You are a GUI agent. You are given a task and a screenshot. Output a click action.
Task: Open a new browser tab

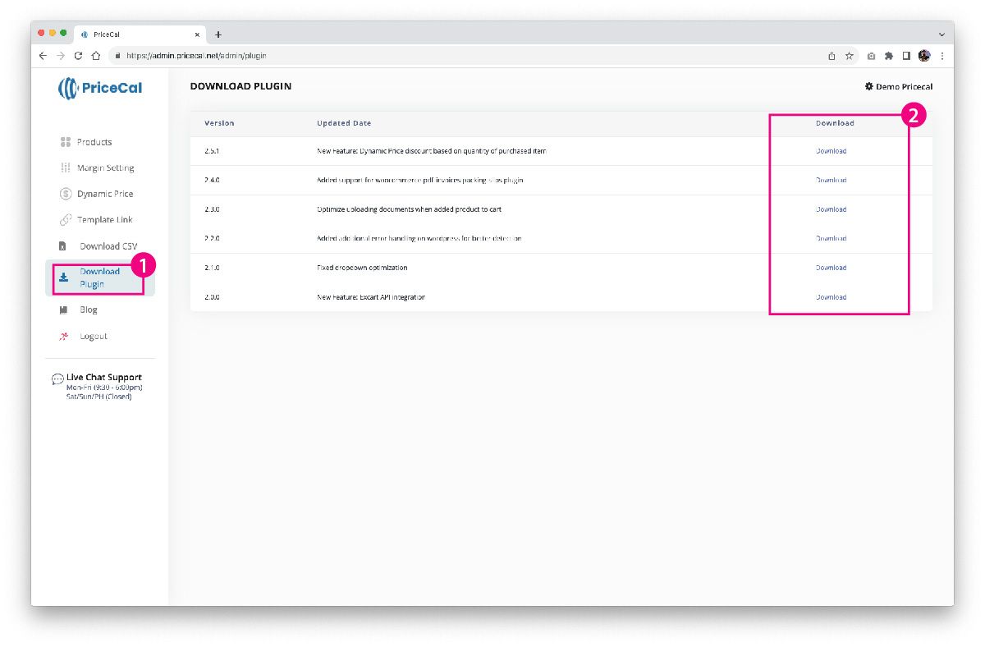click(218, 34)
